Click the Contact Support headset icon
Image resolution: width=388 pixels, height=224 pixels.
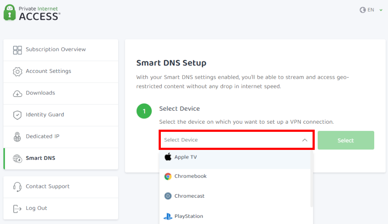17,187
